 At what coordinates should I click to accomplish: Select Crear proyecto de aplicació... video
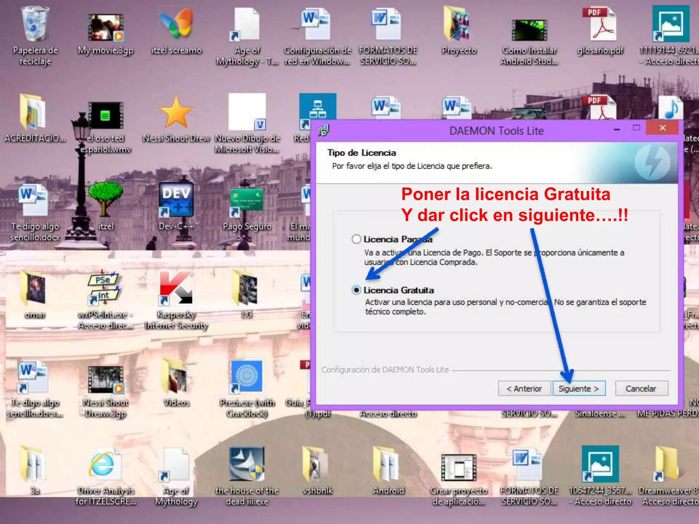click(459, 480)
